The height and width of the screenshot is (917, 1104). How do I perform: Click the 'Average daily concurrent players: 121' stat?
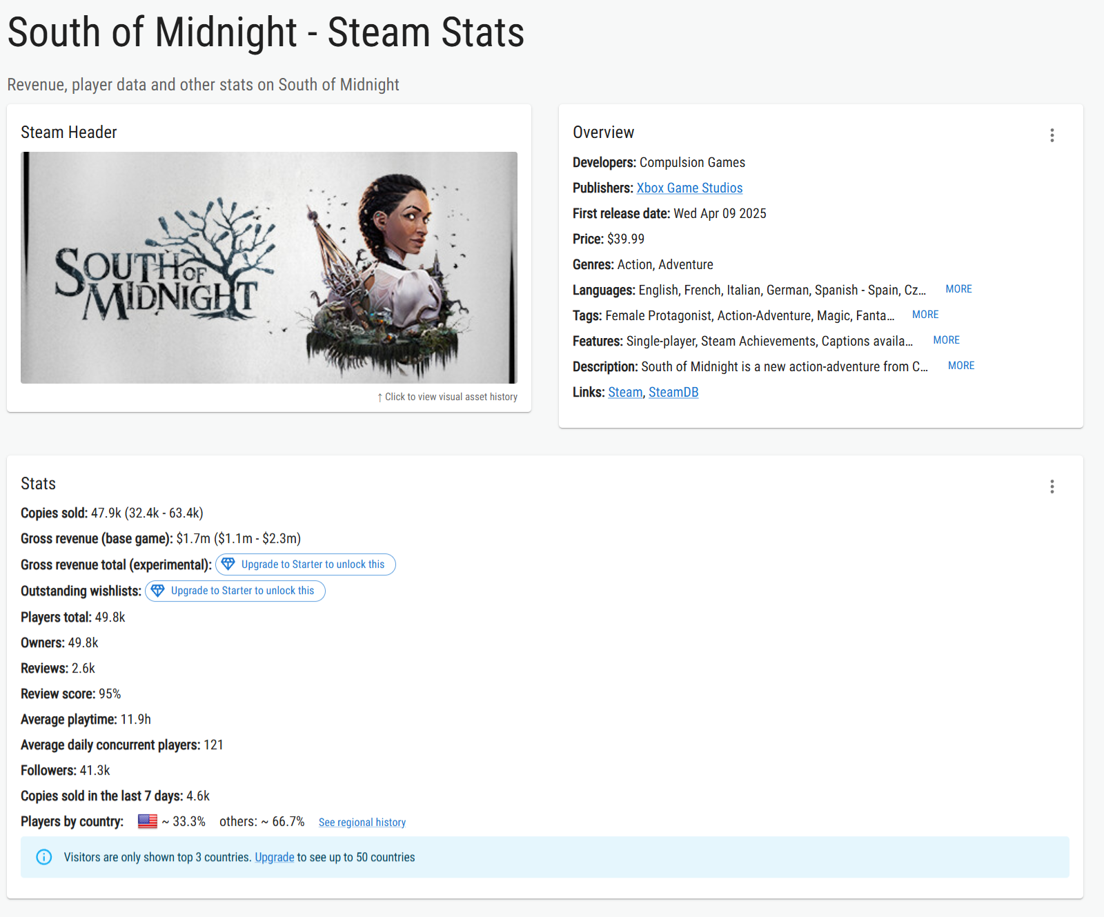coord(122,745)
